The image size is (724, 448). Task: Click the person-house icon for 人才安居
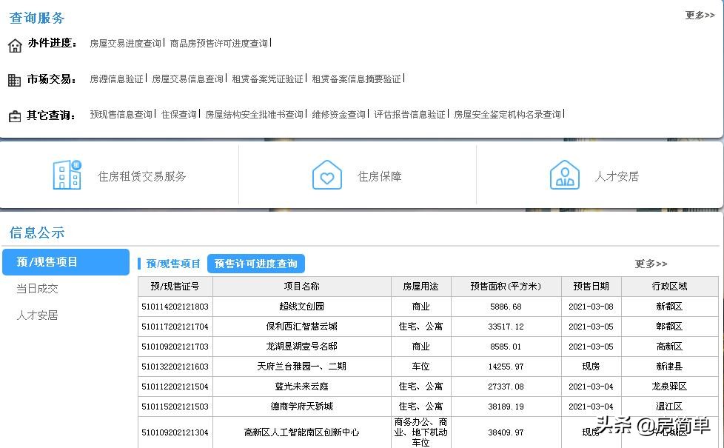tap(565, 175)
